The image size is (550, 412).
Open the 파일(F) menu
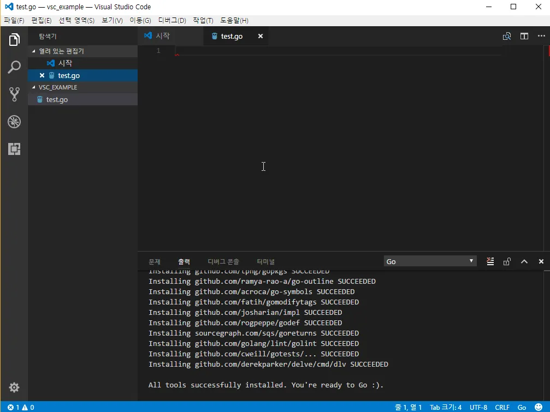tap(14, 20)
